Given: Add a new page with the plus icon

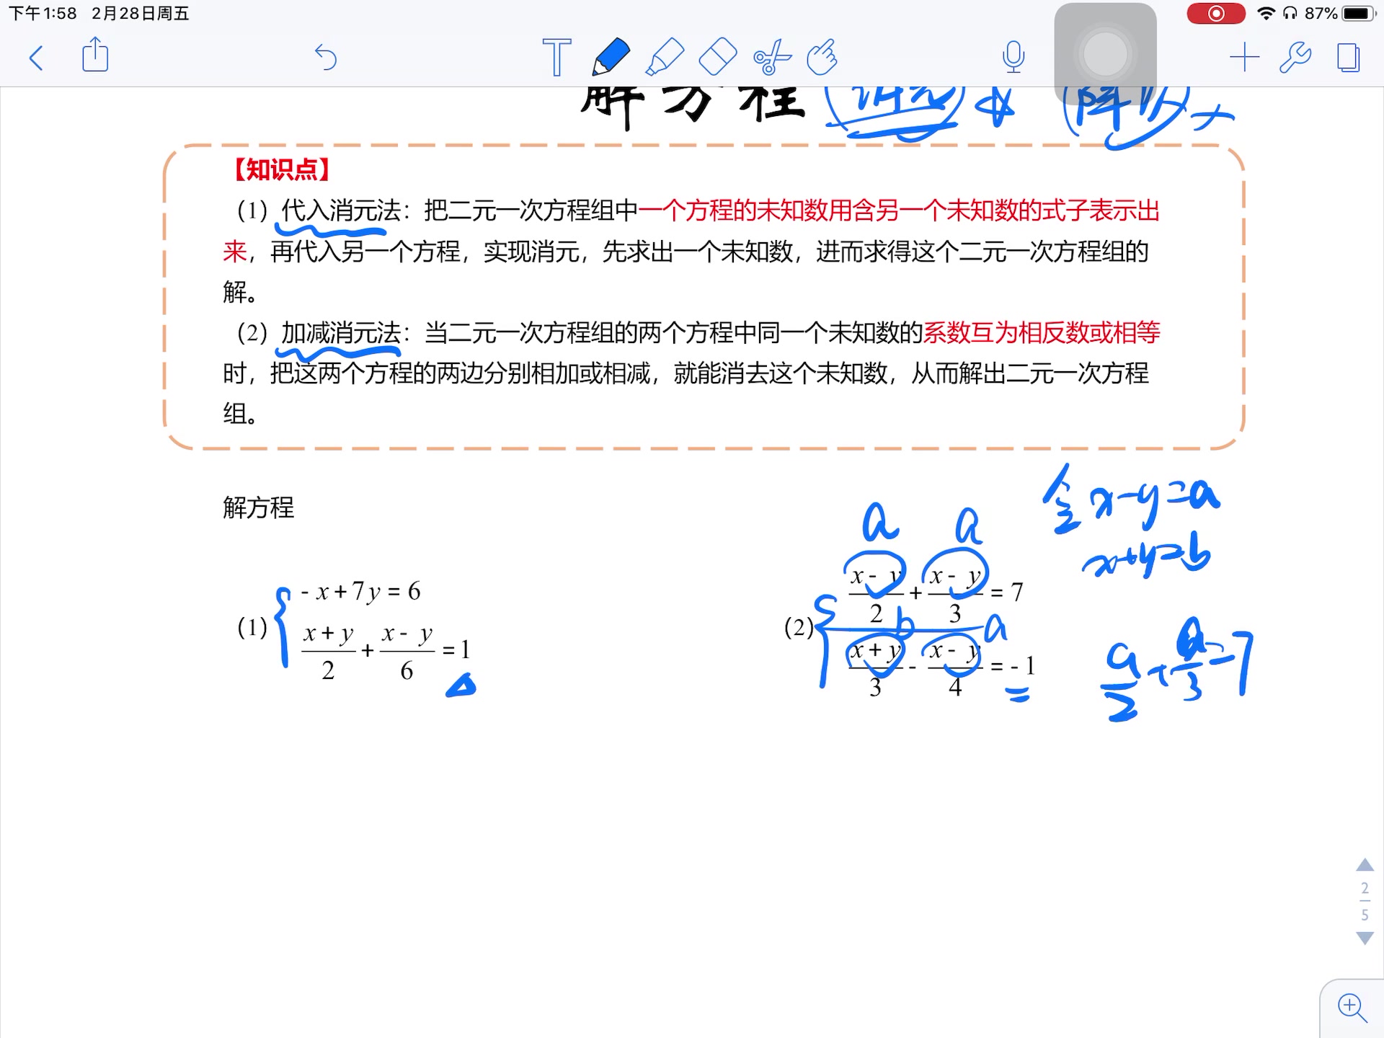Looking at the screenshot, I should coord(1243,58).
